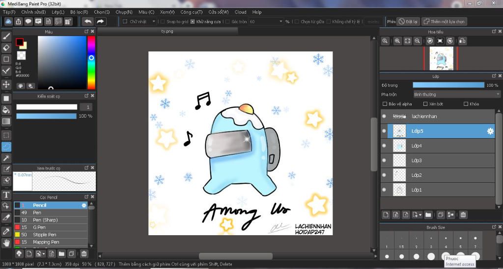The width and height of the screenshot is (503, 269).
Task: Click the horizontal canvas scrollbar
Action: tap(235, 256)
